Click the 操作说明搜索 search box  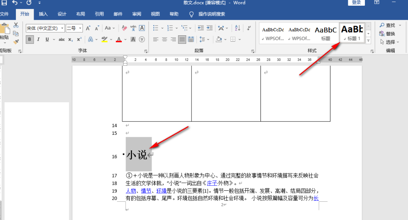click(x=212, y=14)
